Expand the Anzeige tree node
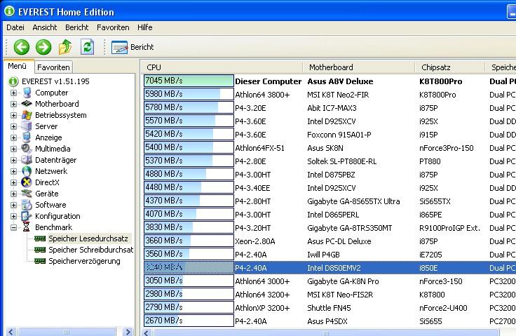 13,137
